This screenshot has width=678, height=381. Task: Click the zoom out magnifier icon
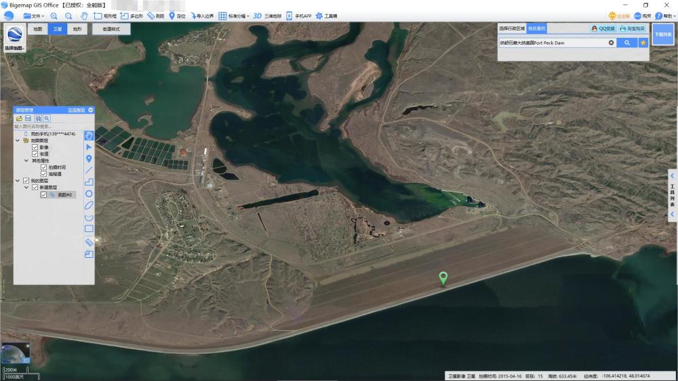coord(68,16)
